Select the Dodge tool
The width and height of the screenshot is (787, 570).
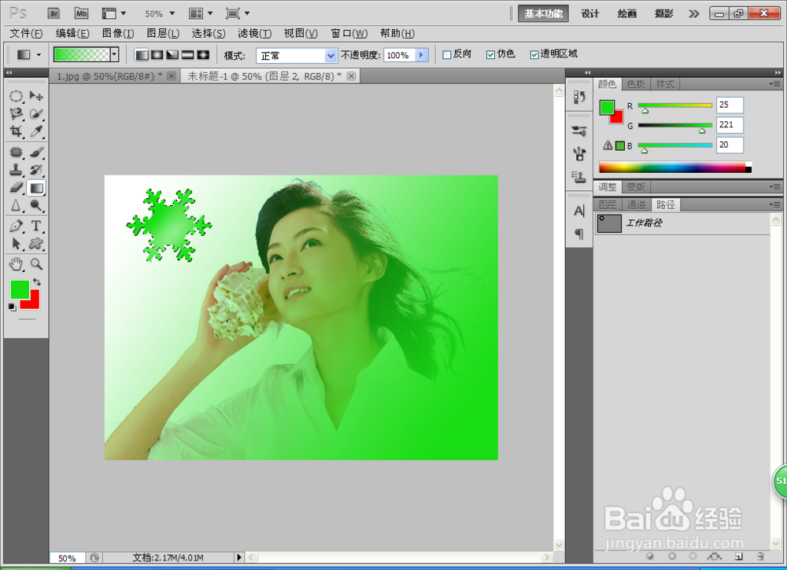pos(36,205)
